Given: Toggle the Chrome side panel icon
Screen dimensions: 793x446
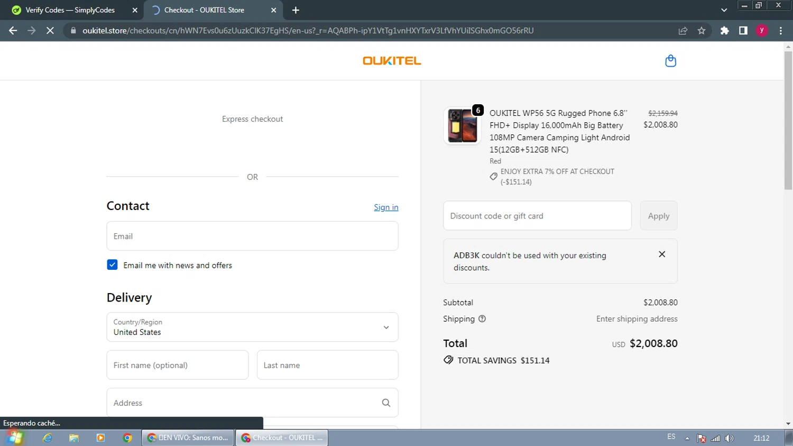Looking at the screenshot, I should (743, 31).
